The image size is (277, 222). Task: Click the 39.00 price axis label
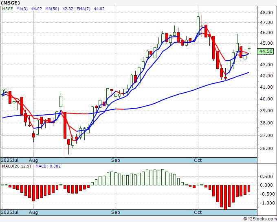(266, 111)
